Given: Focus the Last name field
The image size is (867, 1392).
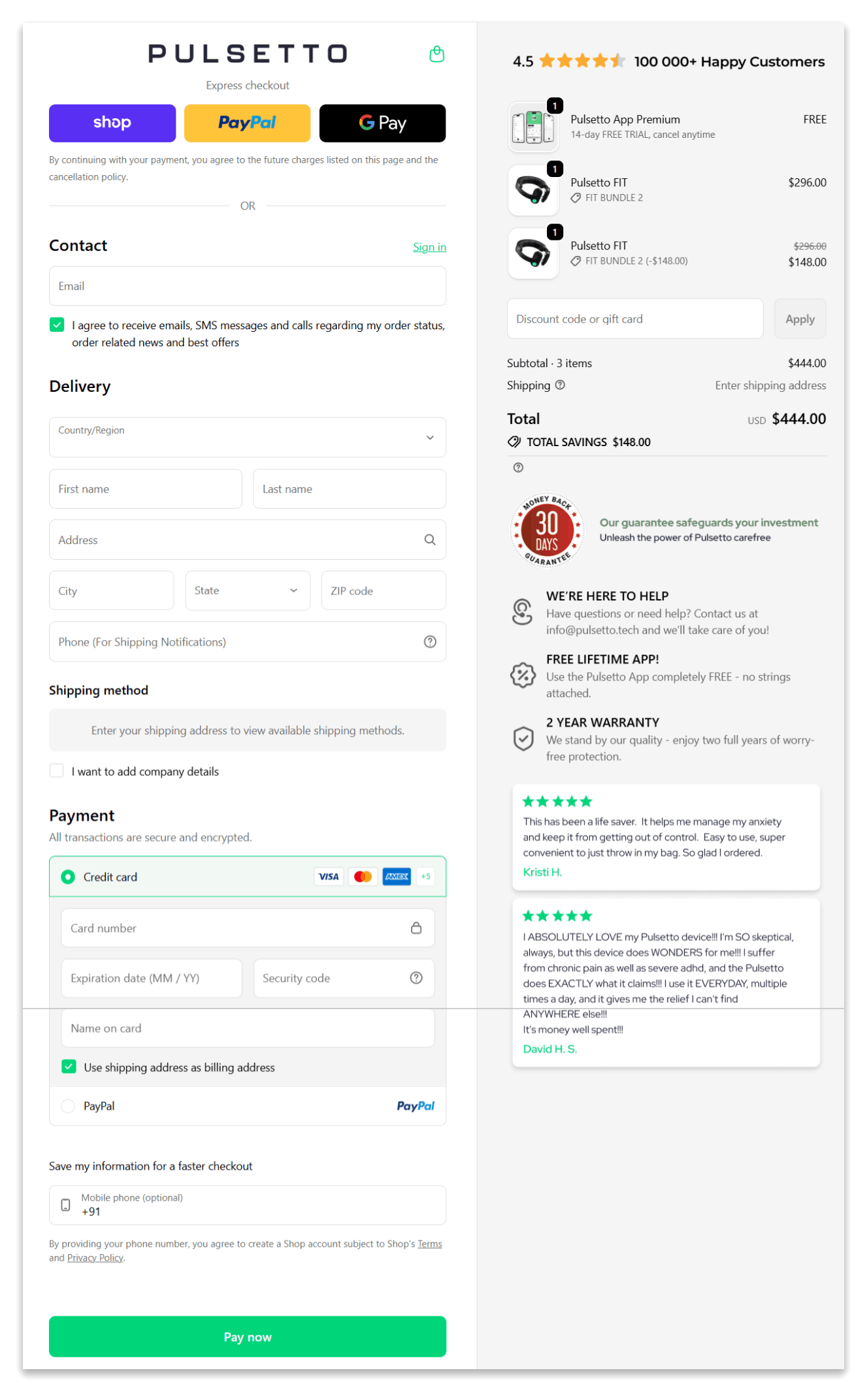Looking at the screenshot, I should pyautogui.click(x=350, y=489).
